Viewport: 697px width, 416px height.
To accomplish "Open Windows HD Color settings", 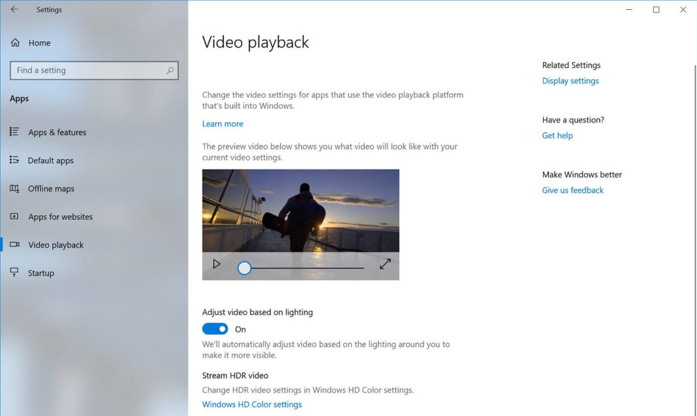I will click(x=252, y=404).
